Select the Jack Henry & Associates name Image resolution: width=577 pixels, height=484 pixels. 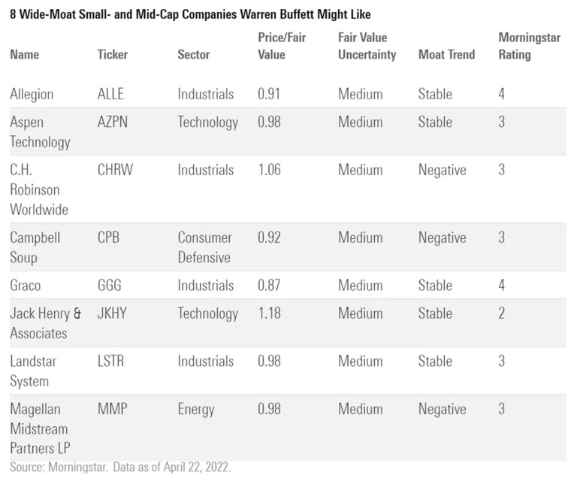click(45, 323)
